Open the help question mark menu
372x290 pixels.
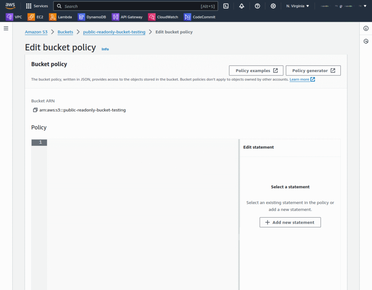tap(258, 6)
